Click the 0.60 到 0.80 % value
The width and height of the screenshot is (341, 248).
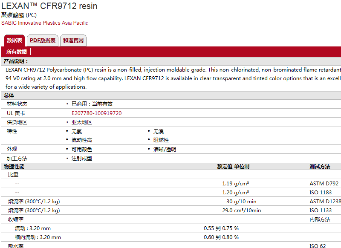tap(221, 237)
